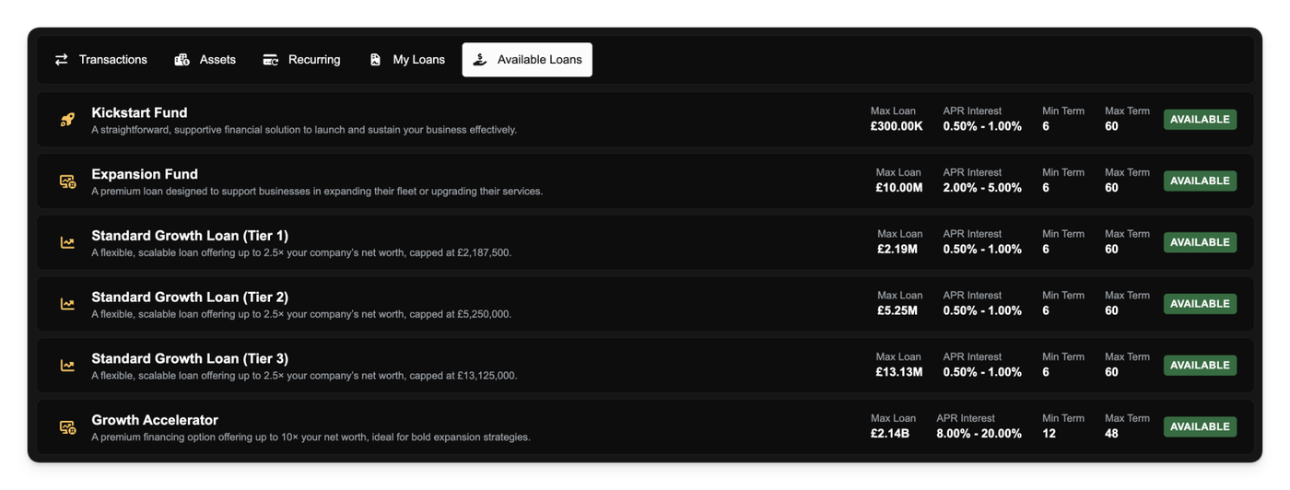Go to the Recurring tab
The image size is (1290, 490).
(x=313, y=60)
